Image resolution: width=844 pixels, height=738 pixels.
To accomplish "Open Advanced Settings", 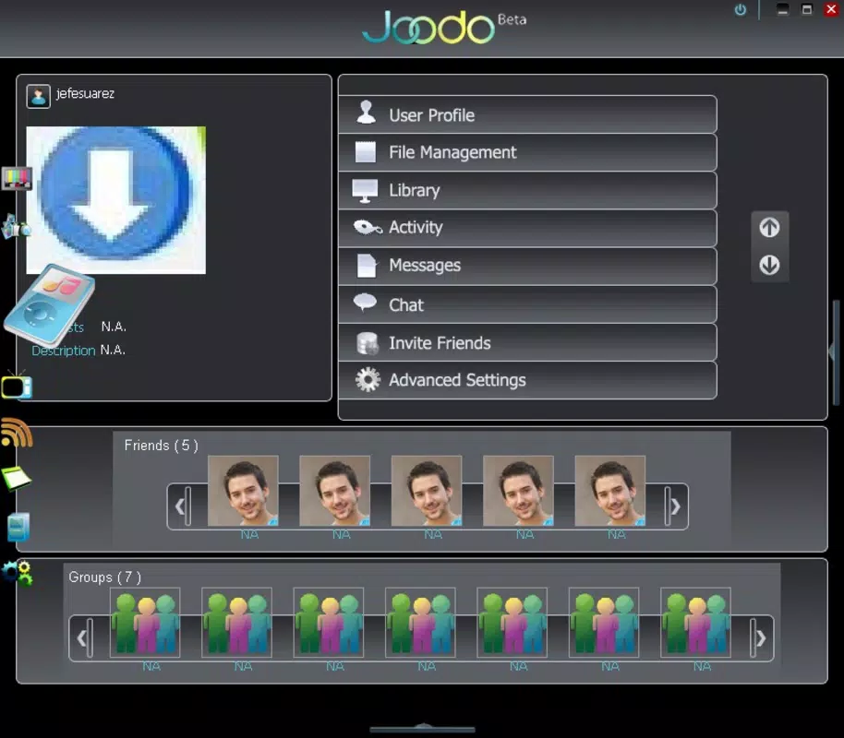I will tap(527, 380).
